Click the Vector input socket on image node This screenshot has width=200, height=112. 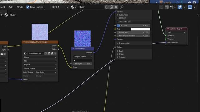(x=21, y=79)
